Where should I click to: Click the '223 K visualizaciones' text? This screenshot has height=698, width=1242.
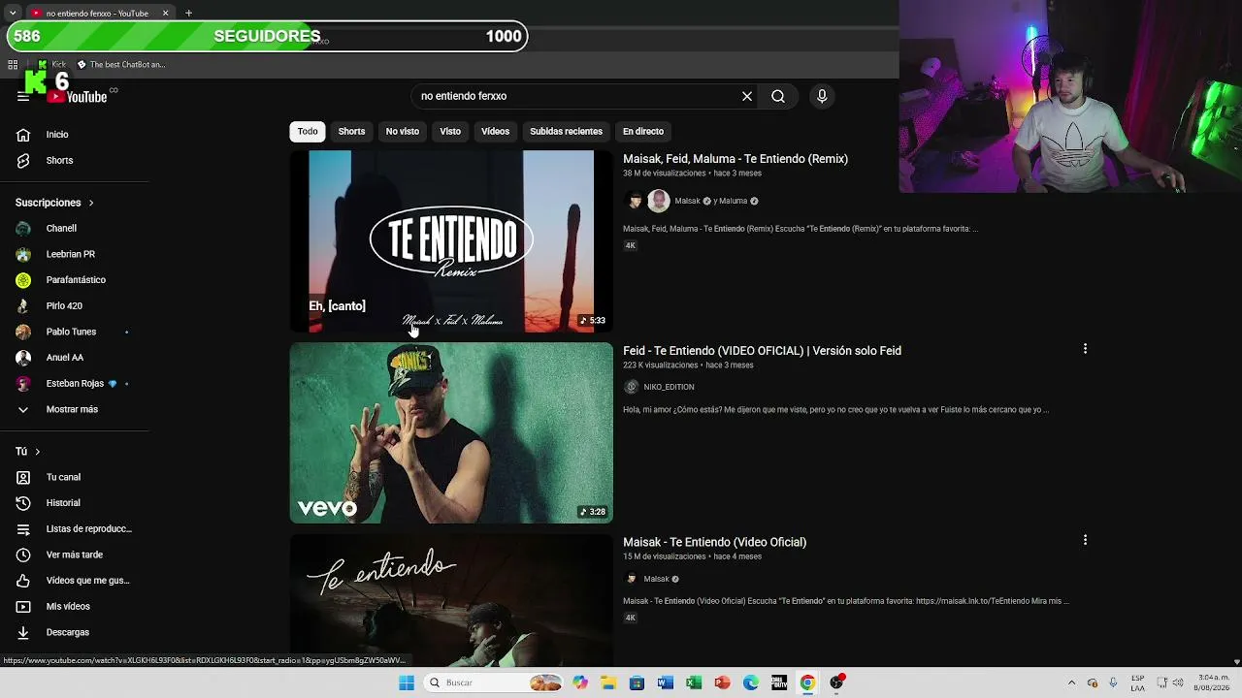point(661,365)
